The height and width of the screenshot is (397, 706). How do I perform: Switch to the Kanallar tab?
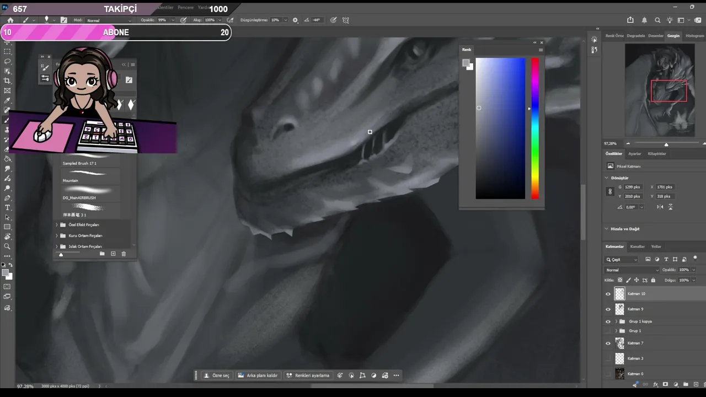(638, 246)
